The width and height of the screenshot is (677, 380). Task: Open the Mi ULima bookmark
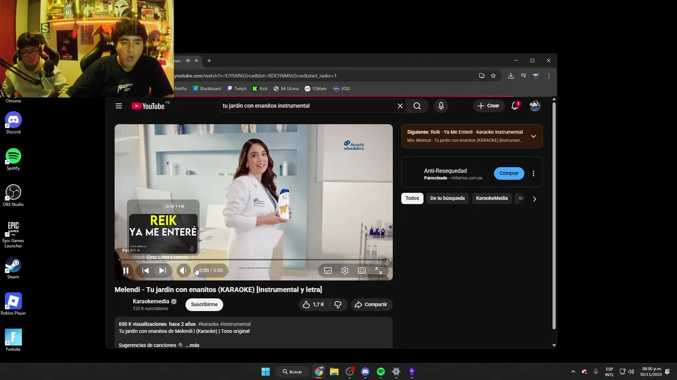(286, 89)
